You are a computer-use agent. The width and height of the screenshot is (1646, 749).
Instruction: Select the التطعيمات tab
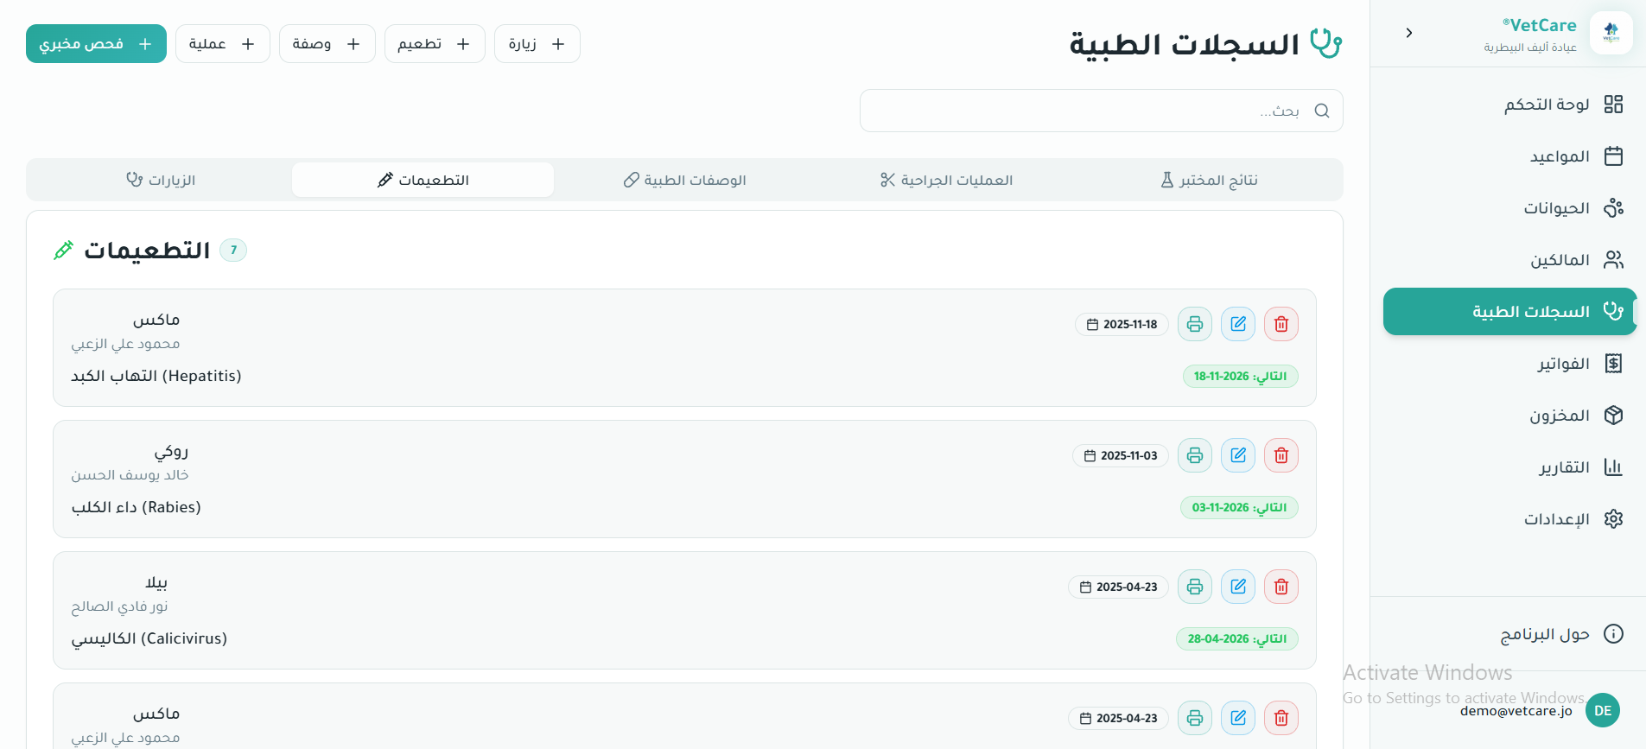423,180
